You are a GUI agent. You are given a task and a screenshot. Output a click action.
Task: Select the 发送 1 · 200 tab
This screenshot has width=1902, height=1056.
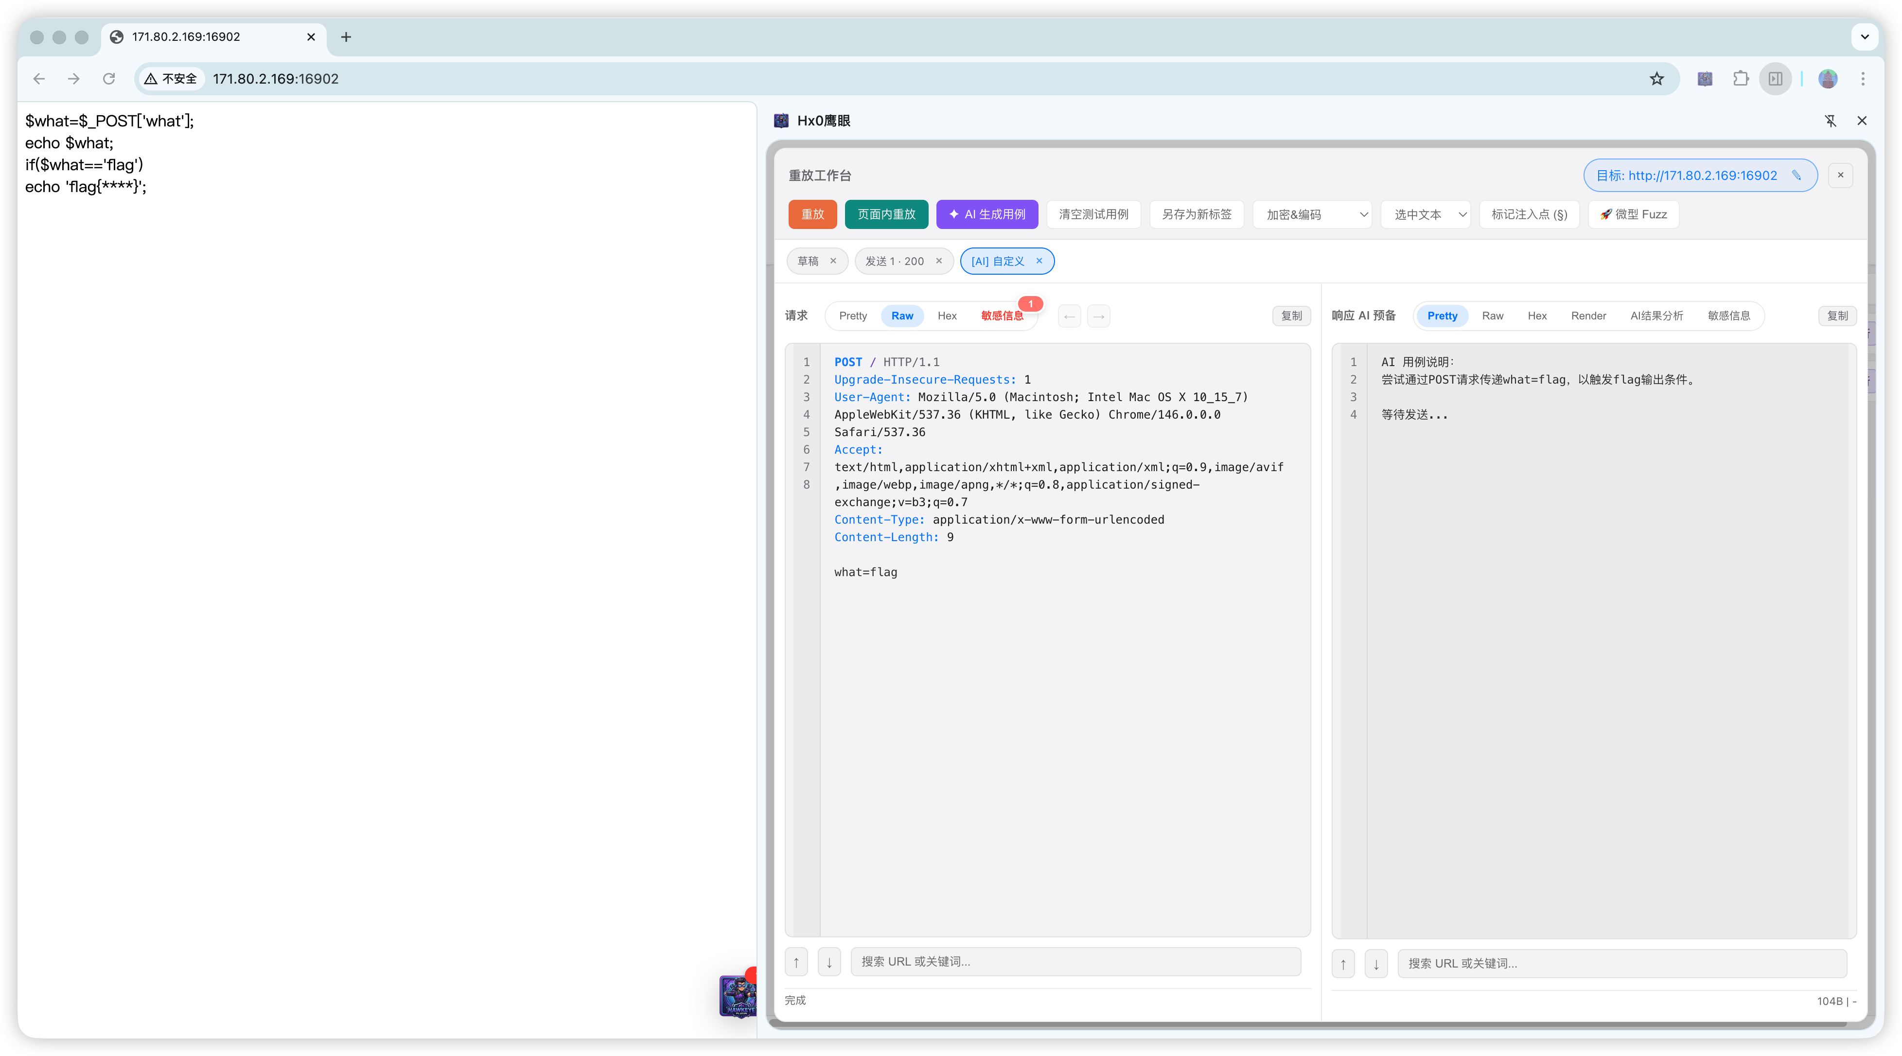coord(894,262)
